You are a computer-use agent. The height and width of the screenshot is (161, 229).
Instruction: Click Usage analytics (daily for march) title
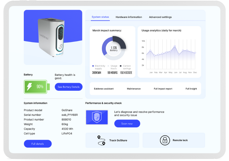161,30
